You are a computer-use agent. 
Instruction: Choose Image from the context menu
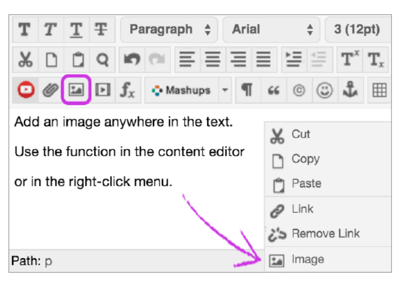[x=308, y=260]
